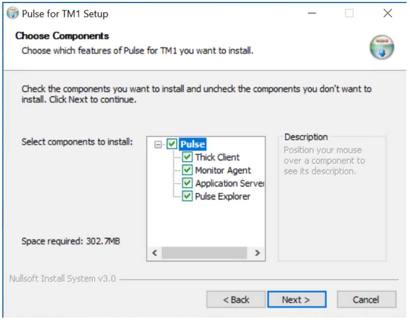Click the Next button to continue
Viewport: 410px width, 320px height.
[x=296, y=300]
